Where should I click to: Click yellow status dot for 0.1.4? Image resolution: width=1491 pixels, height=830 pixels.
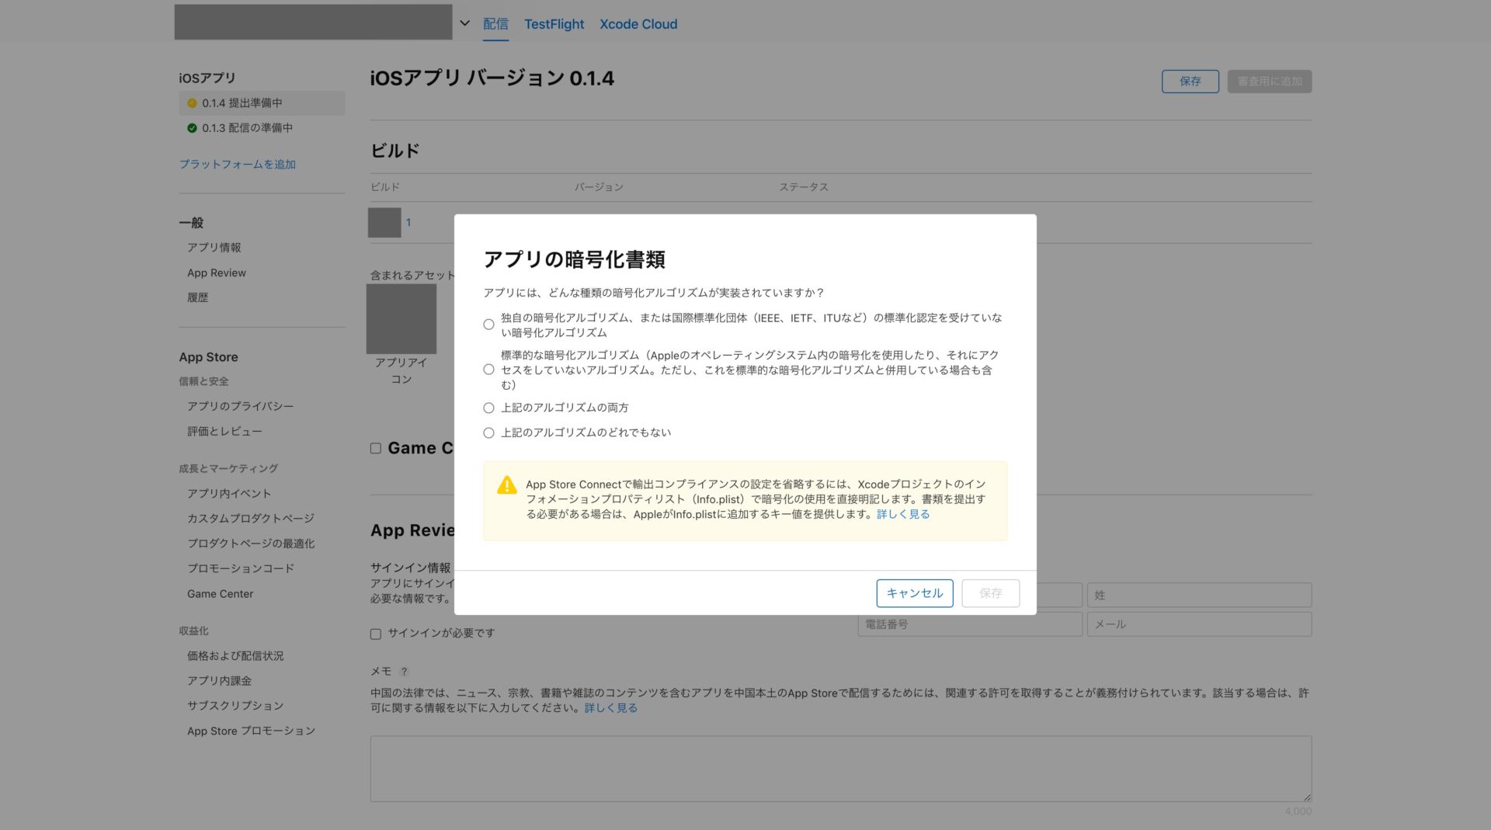(192, 103)
